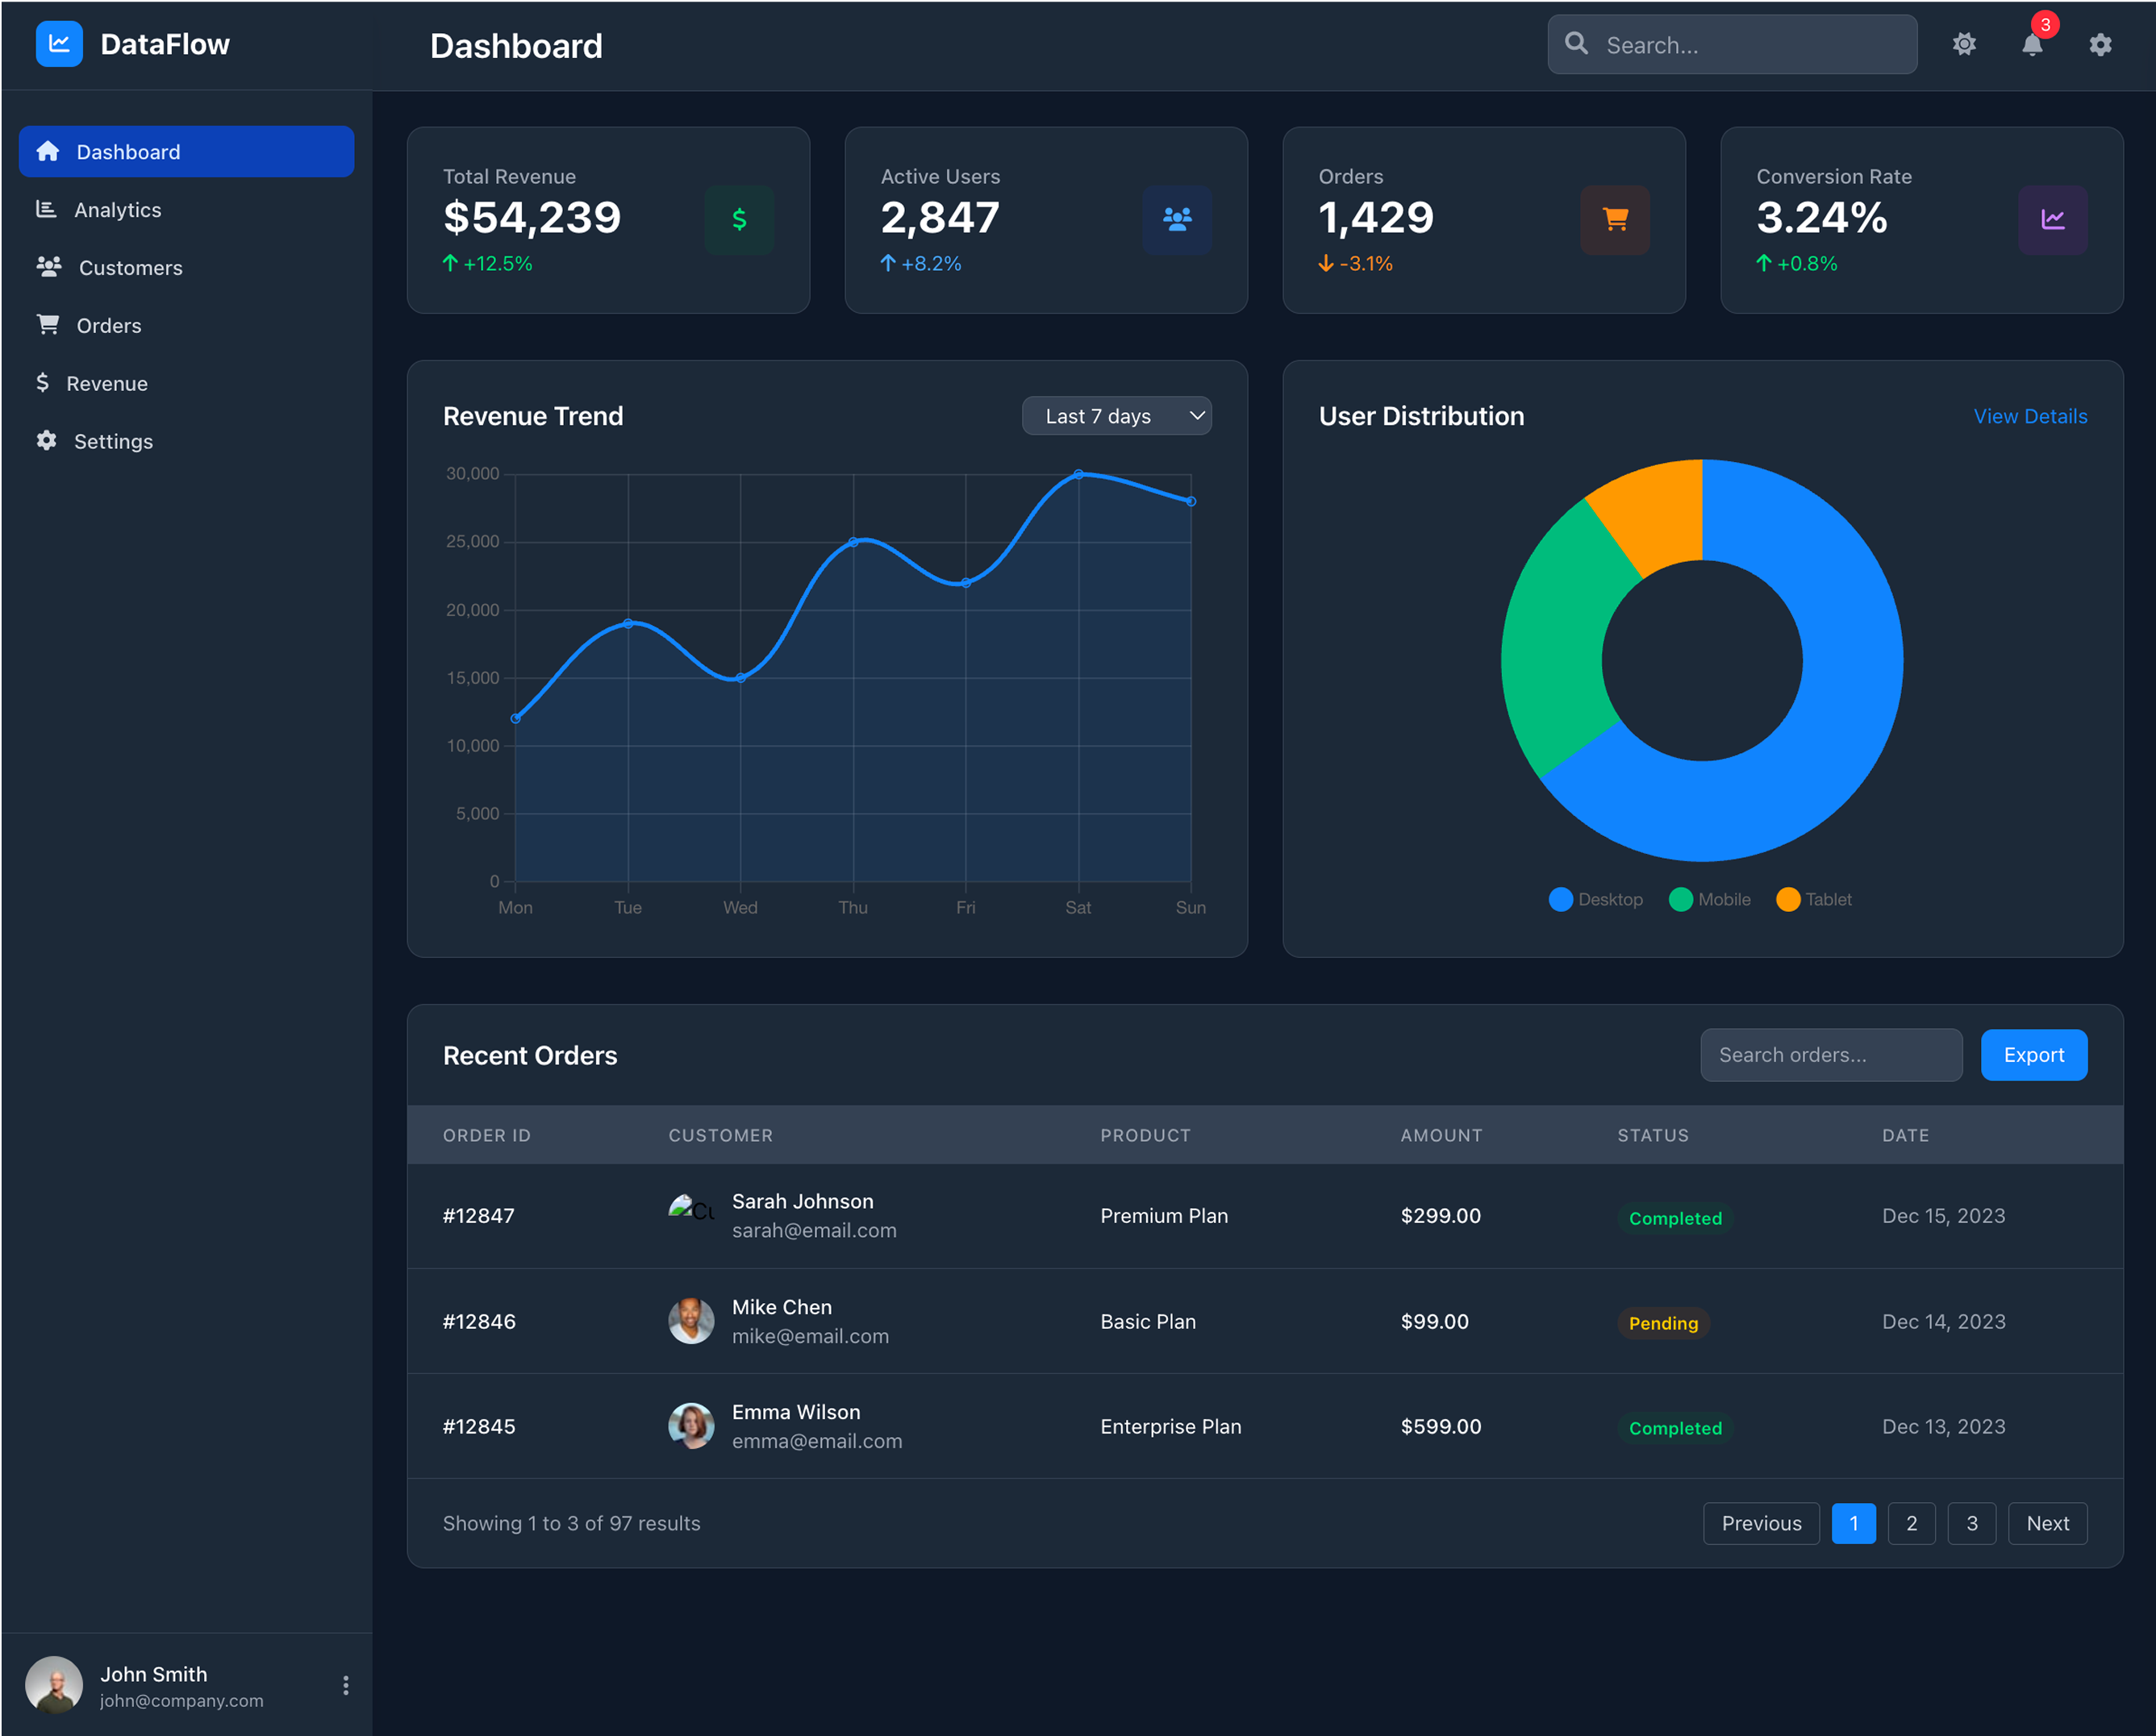The height and width of the screenshot is (1736, 2156).
Task: Click the Export button
Action: coord(2033,1054)
